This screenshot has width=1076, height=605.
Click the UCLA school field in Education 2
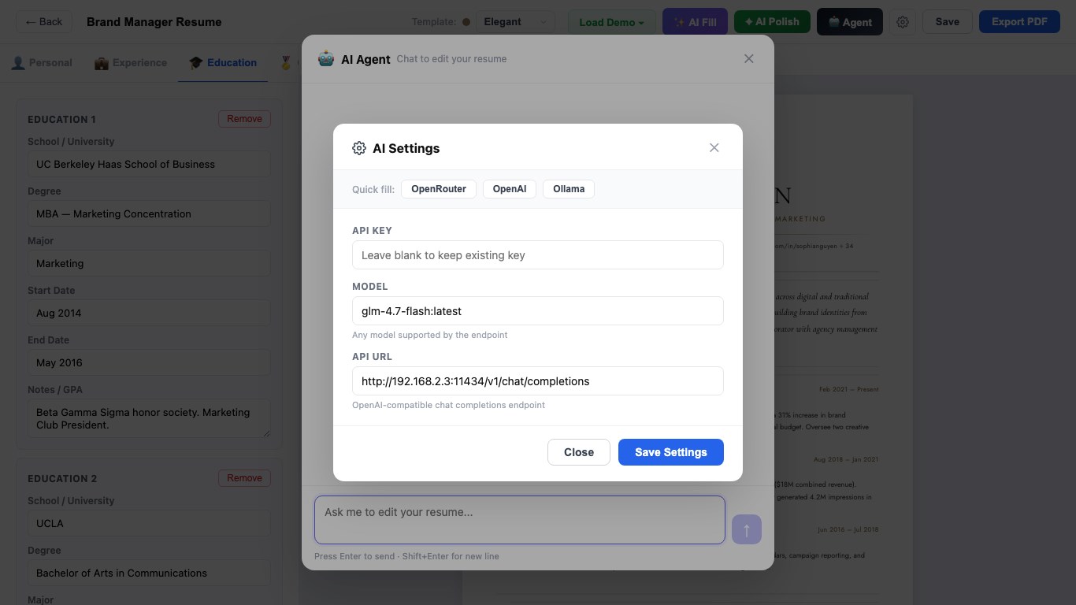coord(149,524)
